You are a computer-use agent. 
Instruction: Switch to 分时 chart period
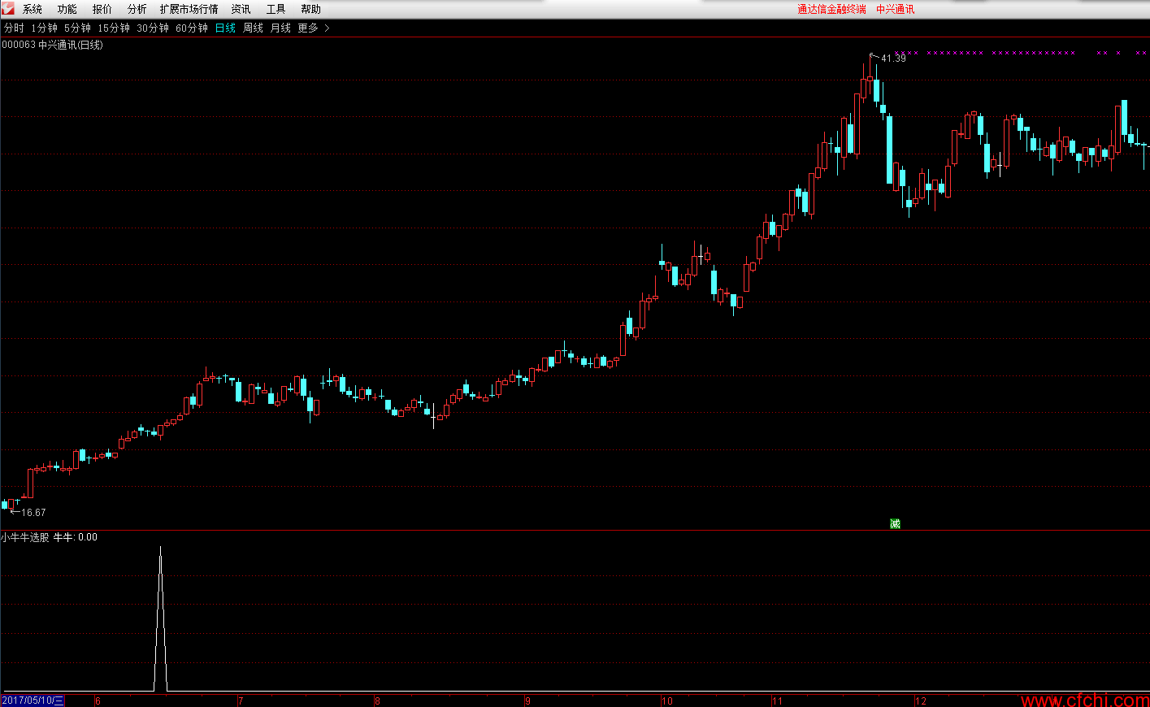(x=14, y=28)
